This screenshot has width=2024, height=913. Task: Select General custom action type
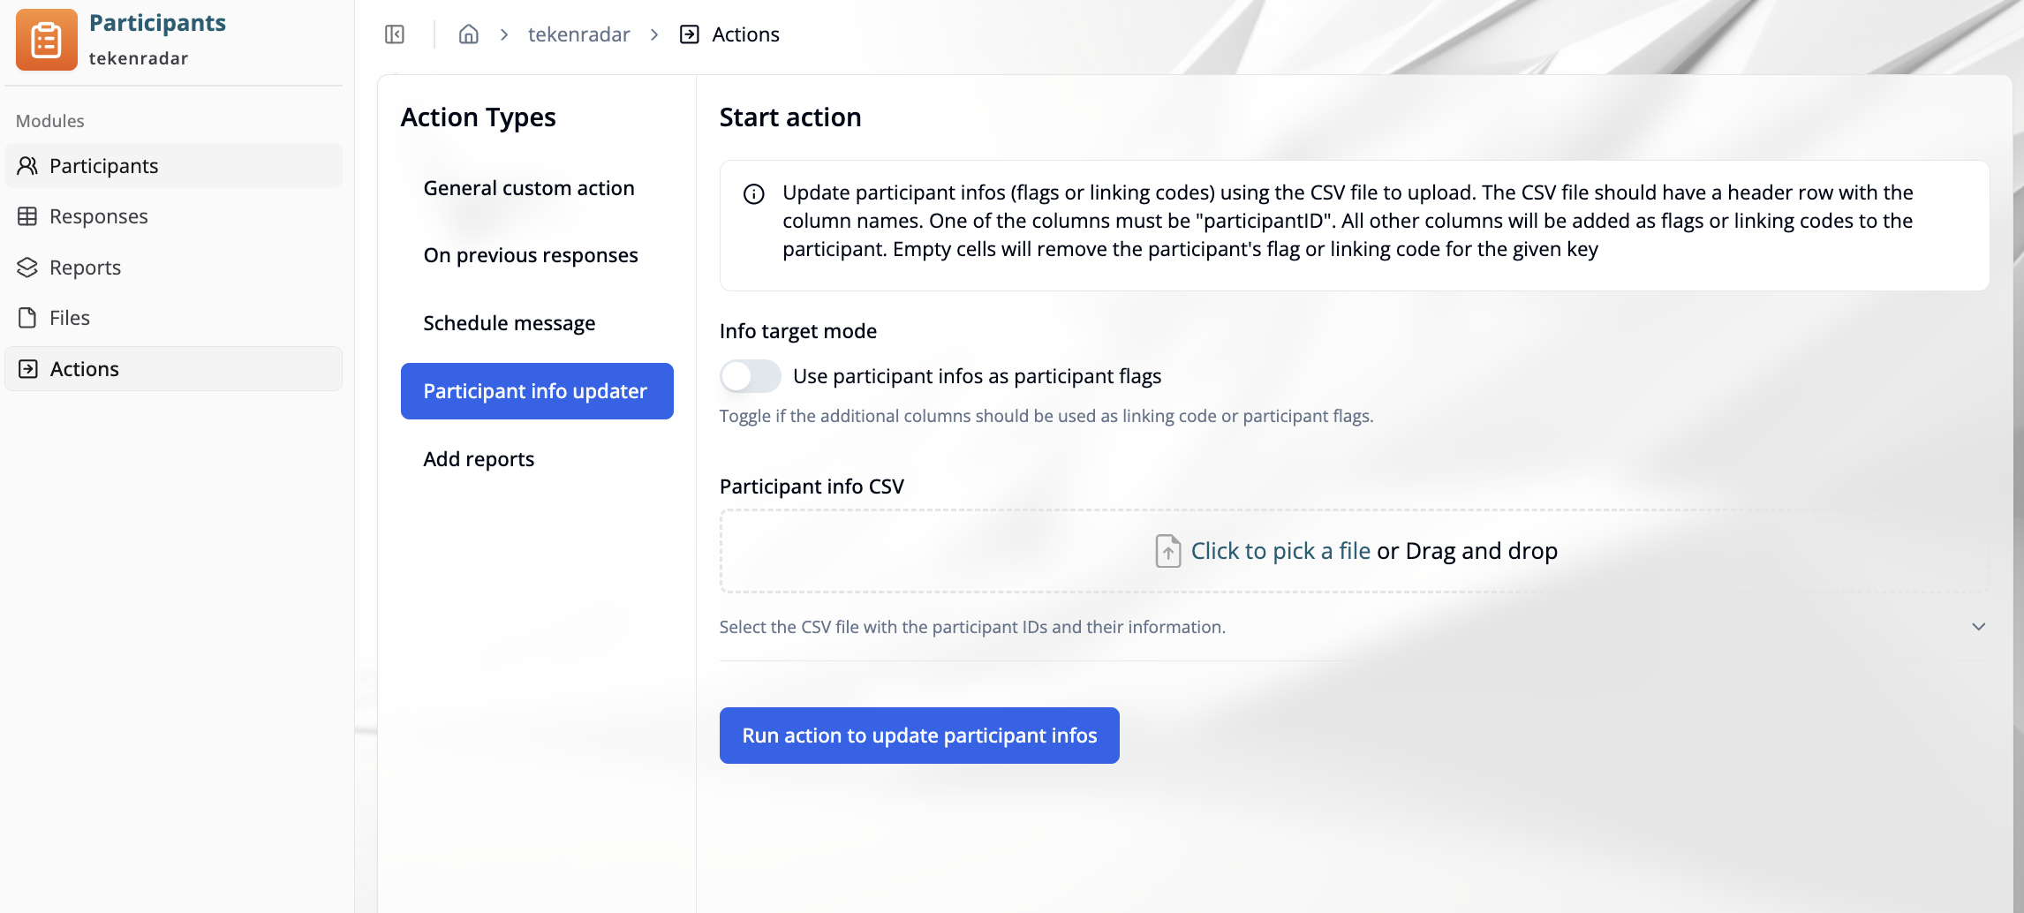coord(528,187)
